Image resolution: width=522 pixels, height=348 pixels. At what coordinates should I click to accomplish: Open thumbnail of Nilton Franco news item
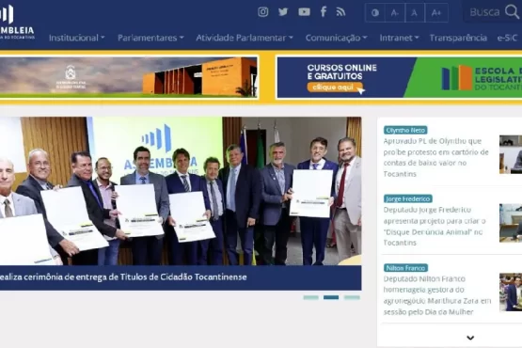pyautogui.click(x=511, y=293)
